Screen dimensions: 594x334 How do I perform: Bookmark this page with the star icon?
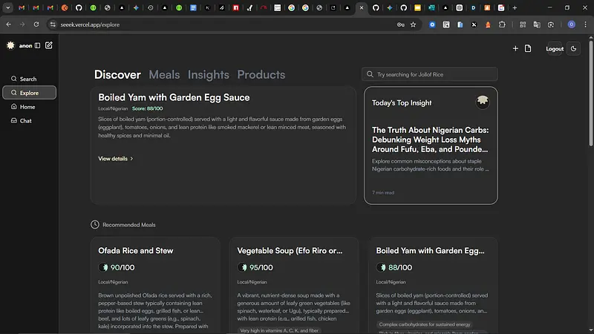coord(414,24)
